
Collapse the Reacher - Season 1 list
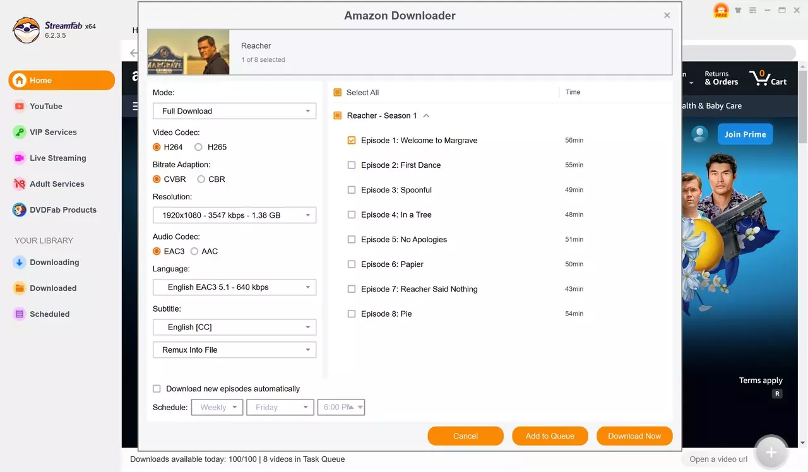tap(426, 115)
